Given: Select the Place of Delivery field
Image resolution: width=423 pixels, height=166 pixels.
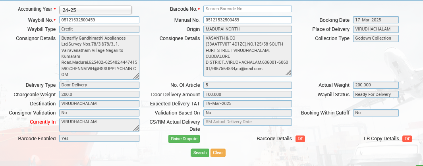Looking at the screenshot, I should (x=376, y=29).
